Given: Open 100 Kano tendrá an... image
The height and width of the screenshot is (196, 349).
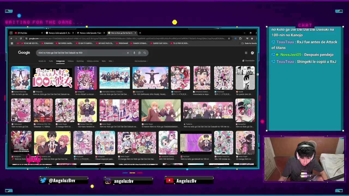Looking at the screenshot, I should [x=87, y=110].
